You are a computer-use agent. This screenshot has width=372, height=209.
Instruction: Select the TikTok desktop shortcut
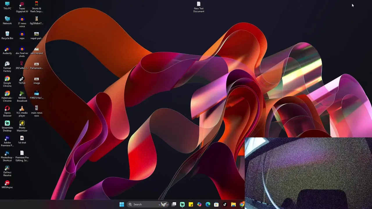22,80
